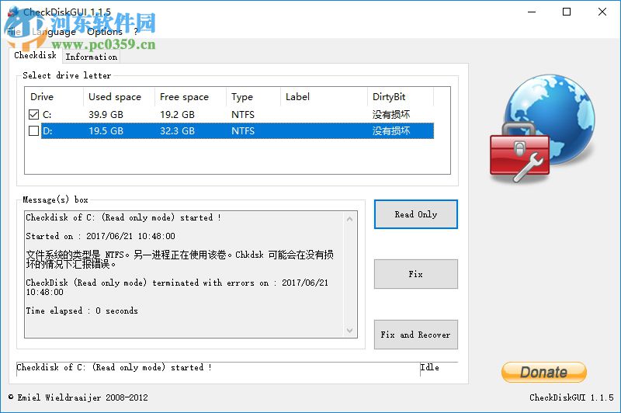Click the globe toolbox logo image
This screenshot has height=413, width=621.
542,128
